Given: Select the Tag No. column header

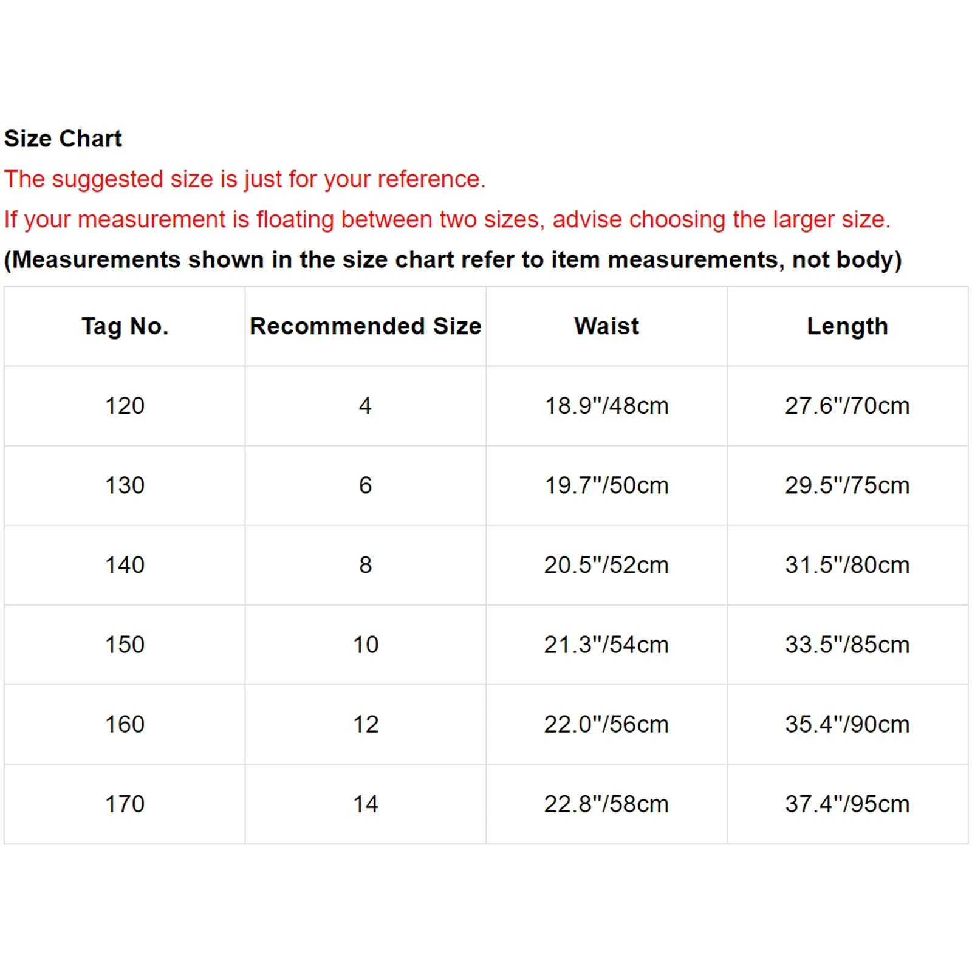Looking at the screenshot, I should coord(125,326).
